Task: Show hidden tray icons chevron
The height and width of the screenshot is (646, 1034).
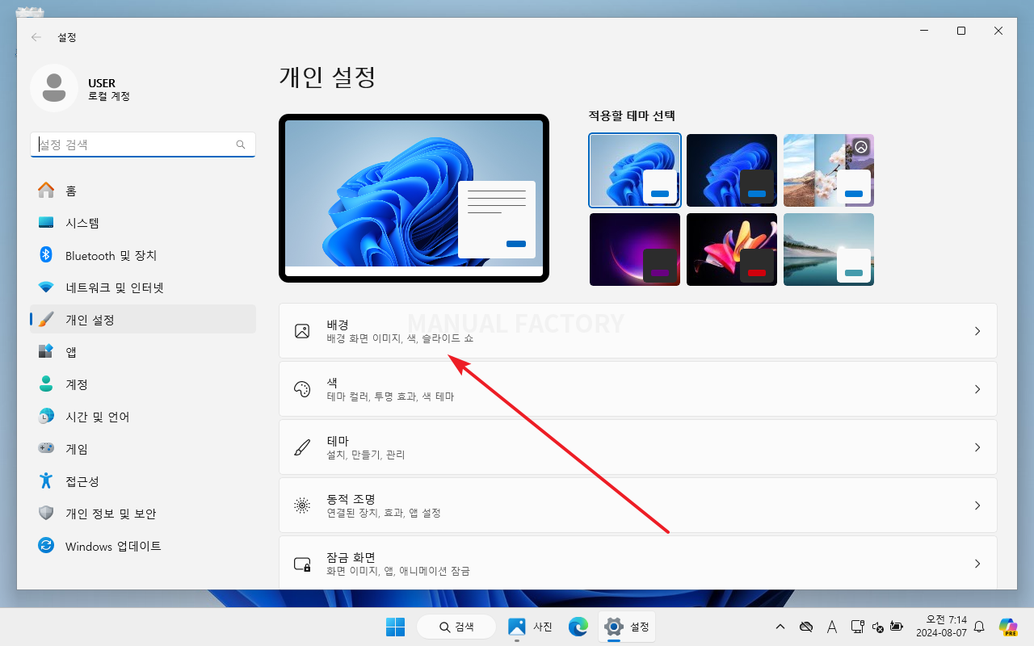Action: coord(780,627)
